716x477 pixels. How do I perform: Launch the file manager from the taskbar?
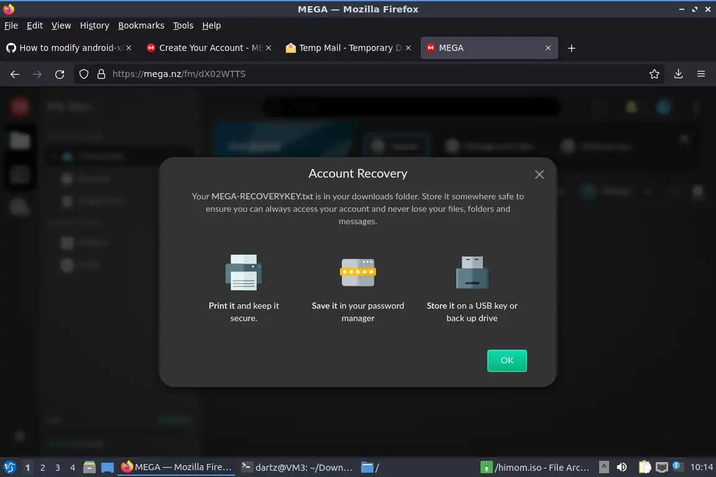click(89, 468)
